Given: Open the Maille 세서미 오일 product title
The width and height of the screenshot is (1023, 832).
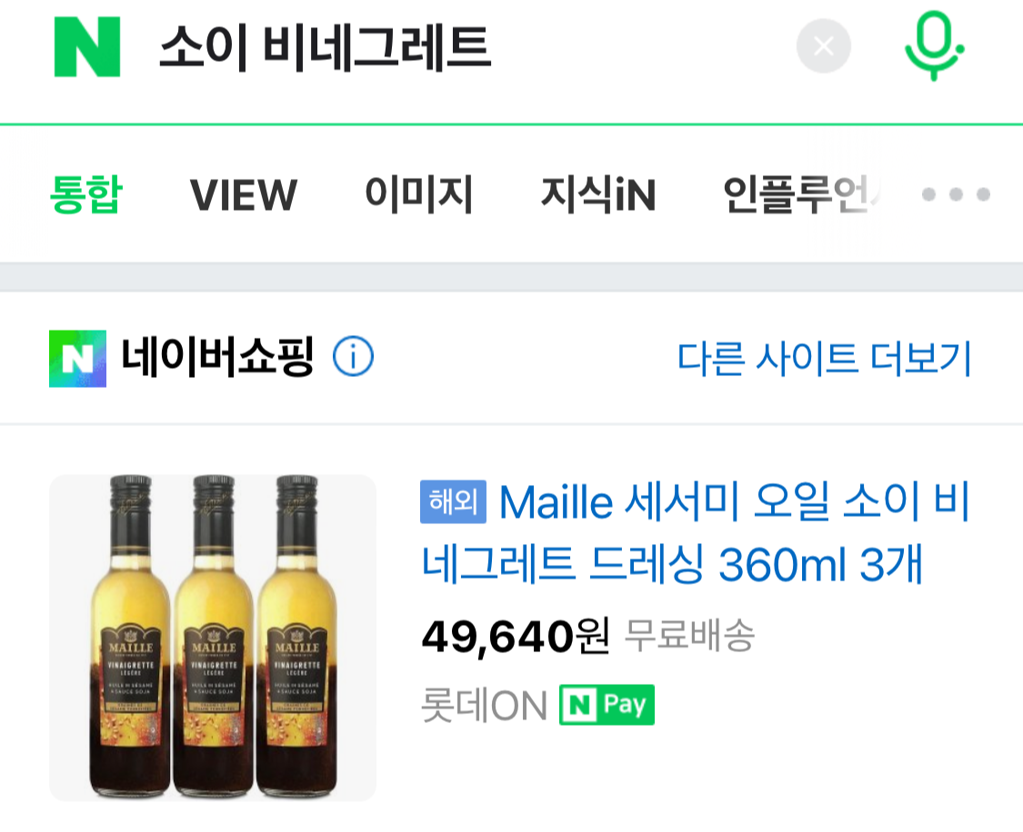Looking at the screenshot, I should (x=696, y=533).
